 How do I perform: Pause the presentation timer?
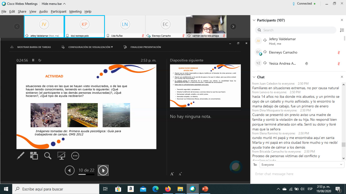pos(33,60)
